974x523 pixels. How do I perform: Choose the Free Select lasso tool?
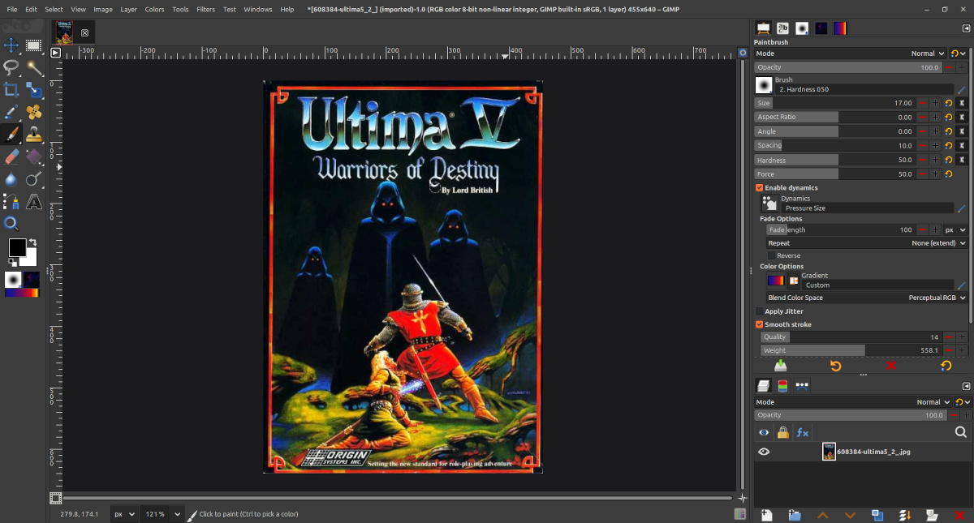click(x=11, y=67)
